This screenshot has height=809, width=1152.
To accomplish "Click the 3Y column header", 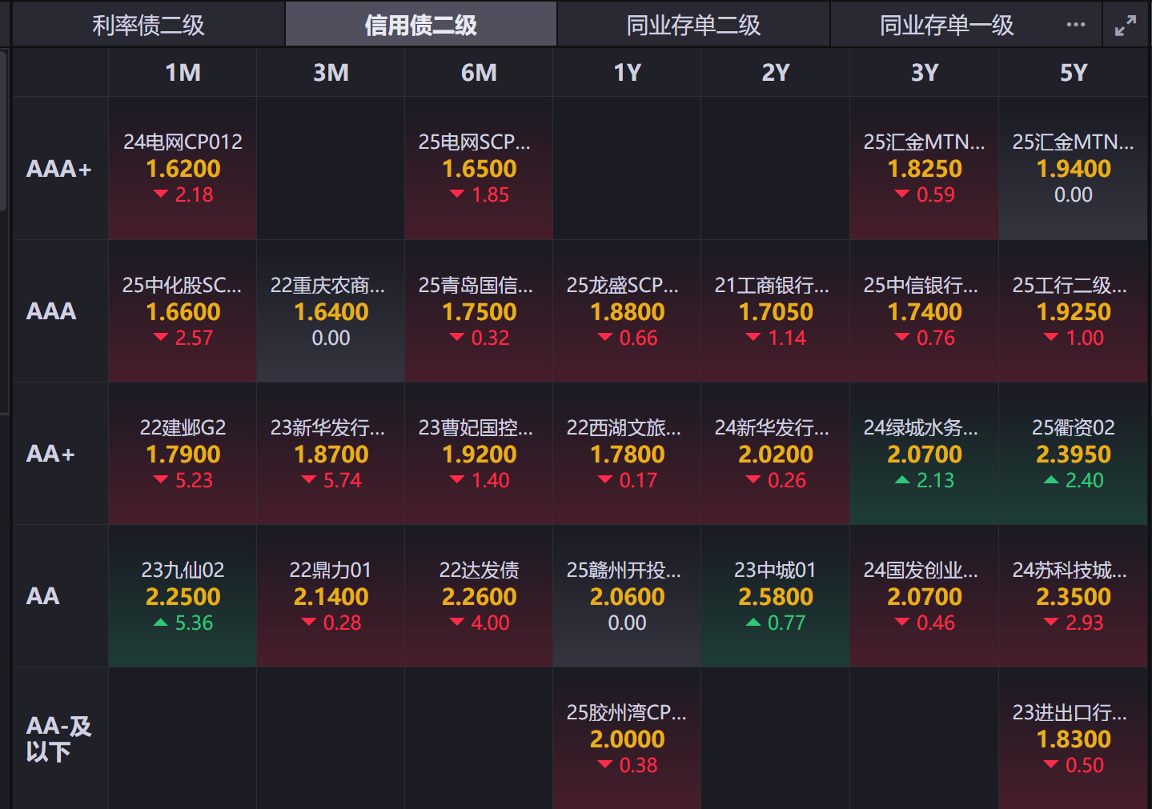I will [x=924, y=73].
